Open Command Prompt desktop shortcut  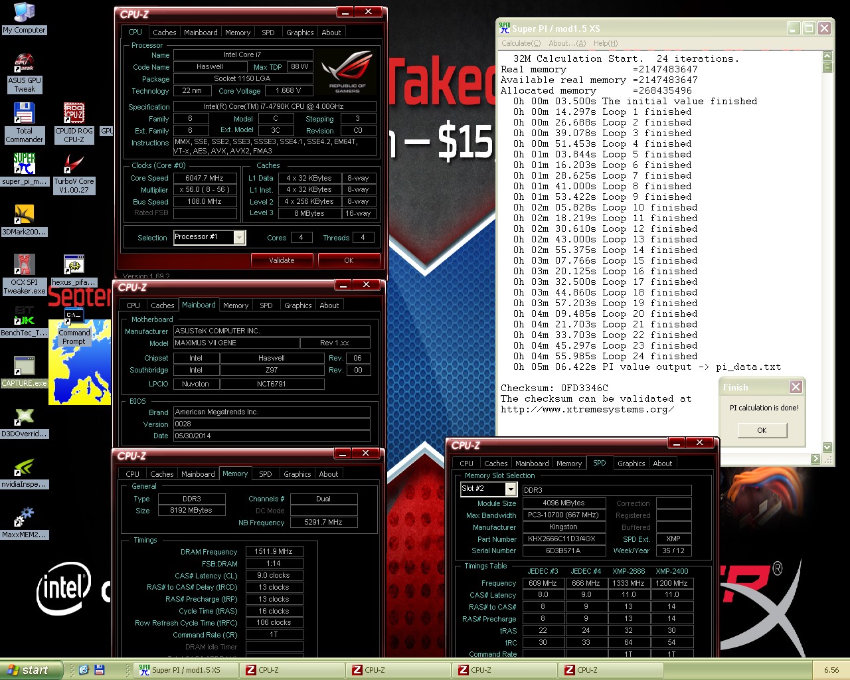pyautogui.click(x=74, y=327)
